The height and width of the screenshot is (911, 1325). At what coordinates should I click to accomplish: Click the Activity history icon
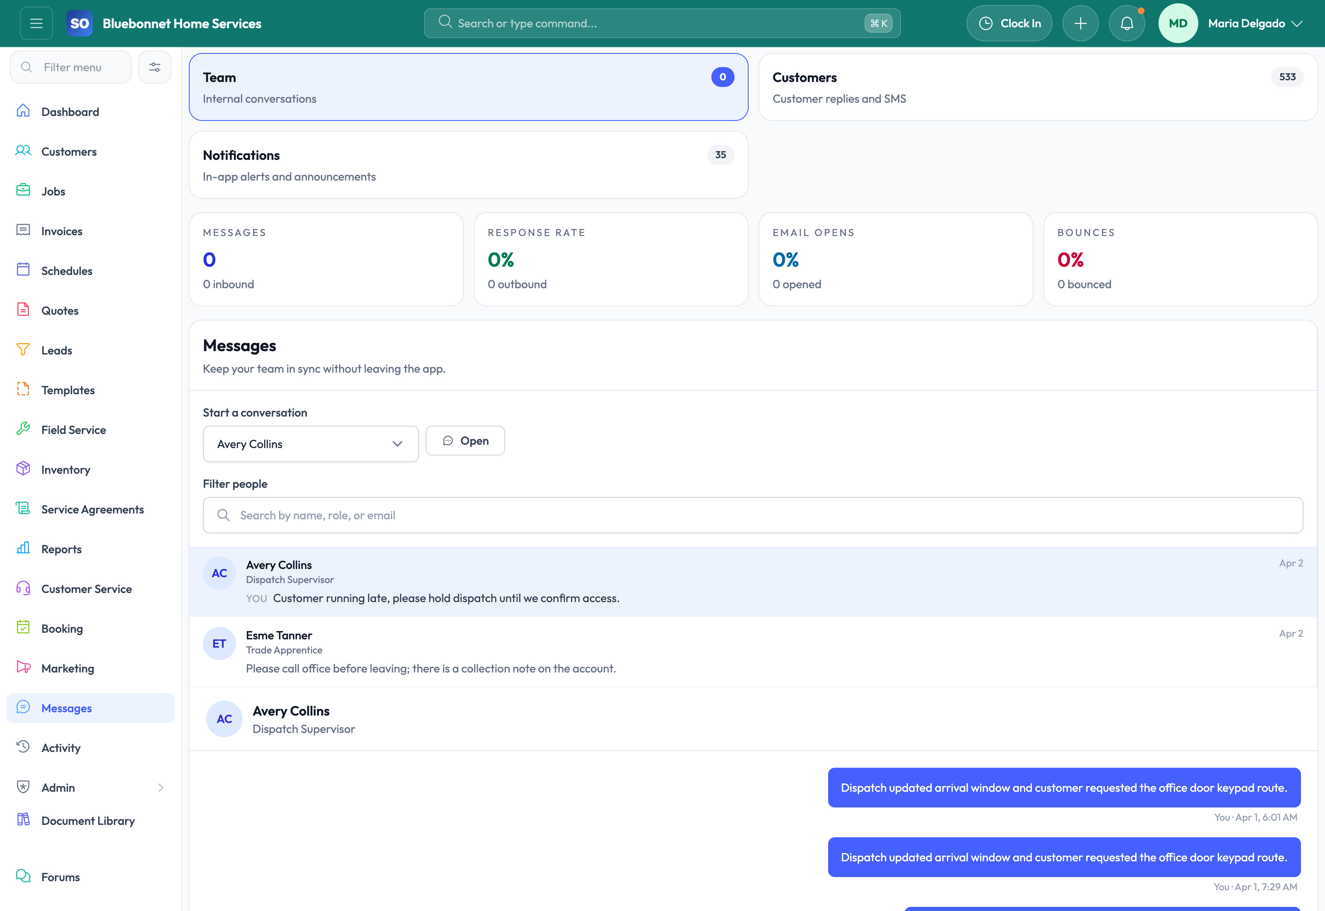point(24,747)
